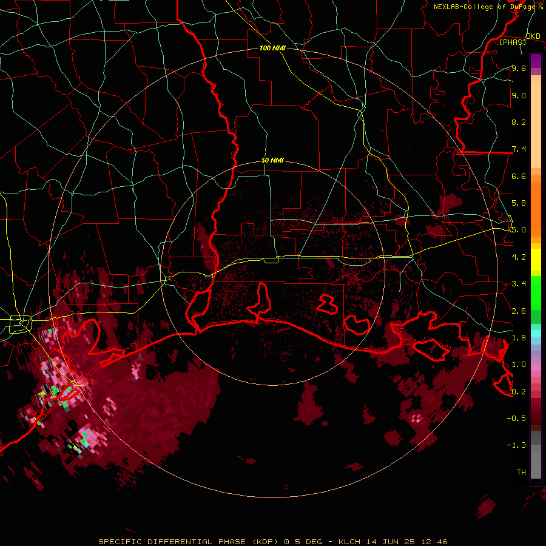Click the -0.5 color scale value
This screenshot has height=546, width=546.
(516, 419)
